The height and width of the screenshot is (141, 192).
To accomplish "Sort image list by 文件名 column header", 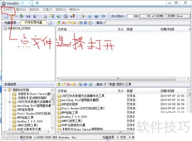I will coord(81,30).
